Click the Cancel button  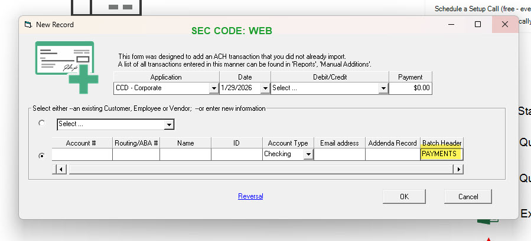point(468,196)
